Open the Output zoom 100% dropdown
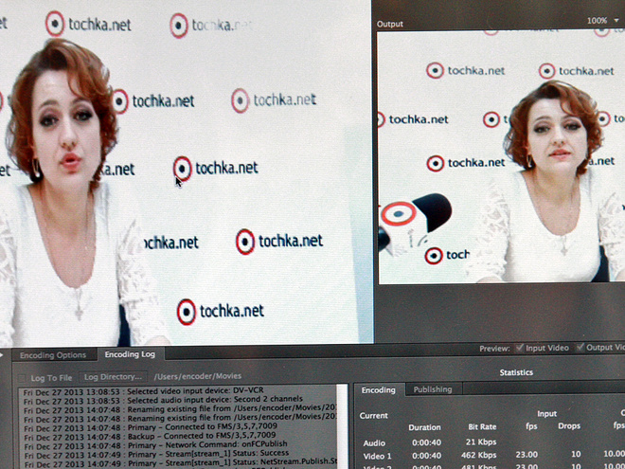 (x=602, y=20)
